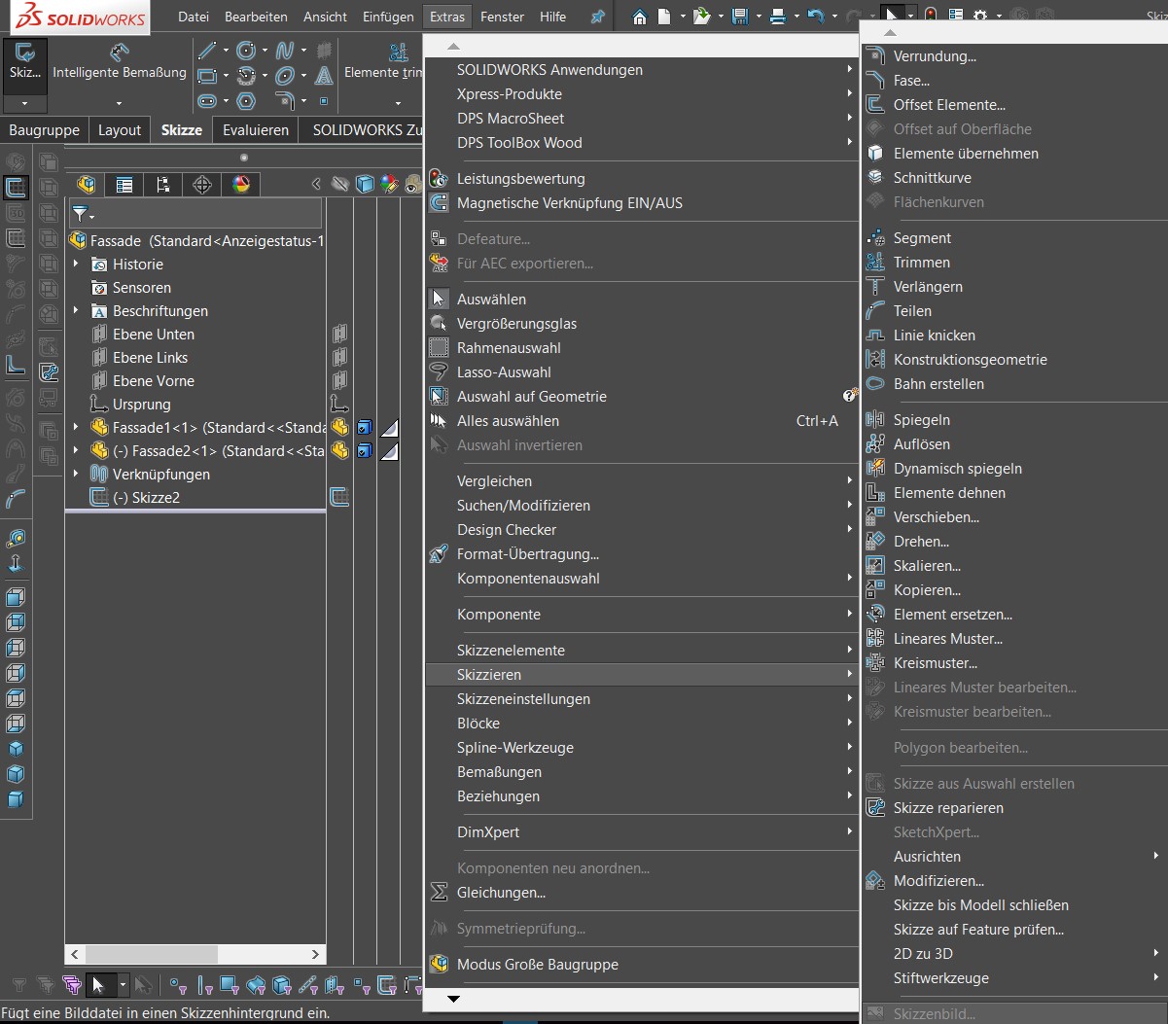The image size is (1168, 1024).
Task: Click the Spiegeln mirror icon
Action: (875, 420)
